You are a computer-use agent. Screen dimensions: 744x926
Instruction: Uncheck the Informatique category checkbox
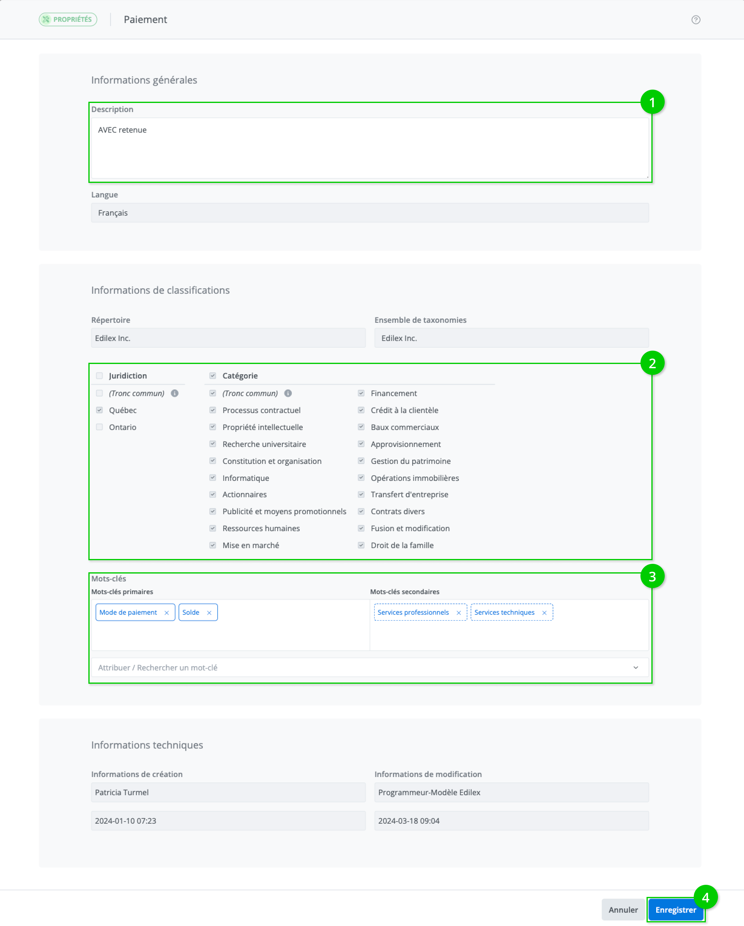pyautogui.click(x=212, y=478)
